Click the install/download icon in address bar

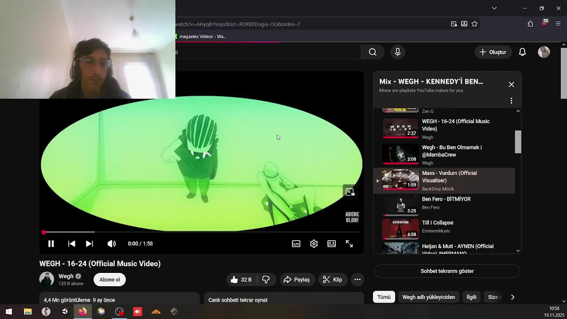pyautogui.click(x=464, y=24)
